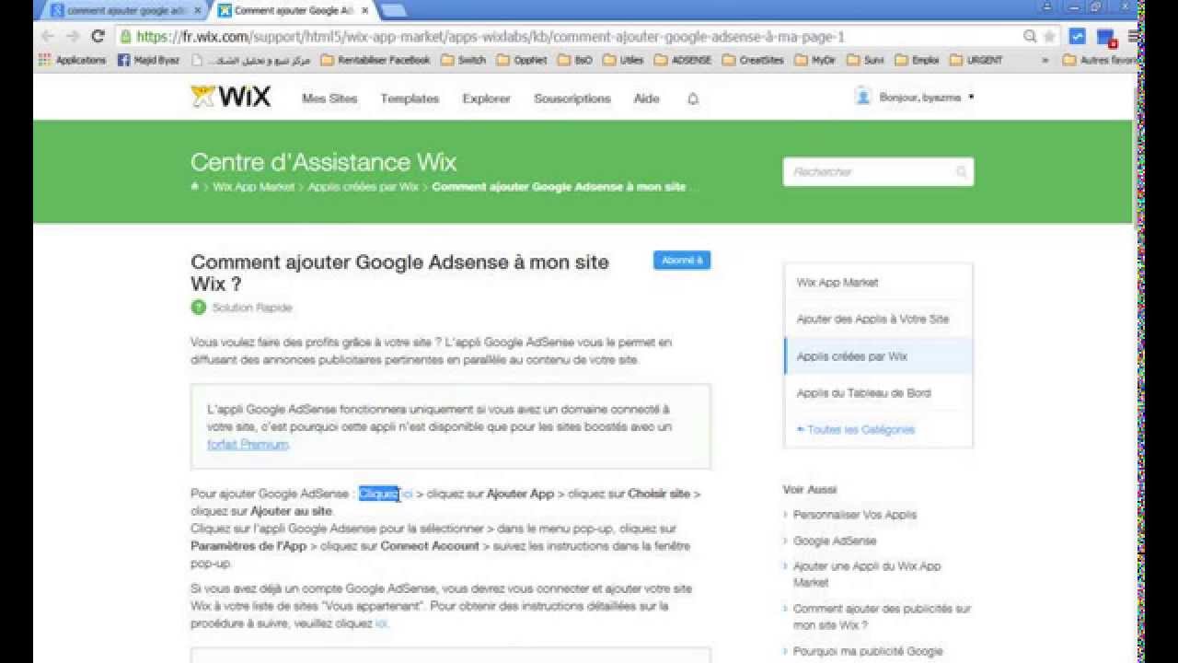This screenshot has width=1178, height=663.
Task: Click the blue checkmark extension icon
Action: (1078, 37)
